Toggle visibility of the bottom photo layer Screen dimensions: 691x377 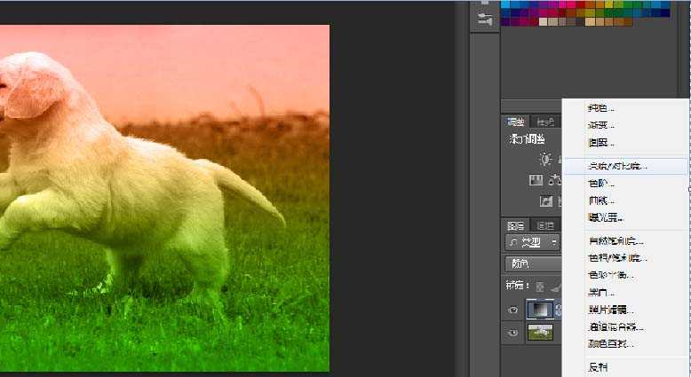click(x=512, y=333)
